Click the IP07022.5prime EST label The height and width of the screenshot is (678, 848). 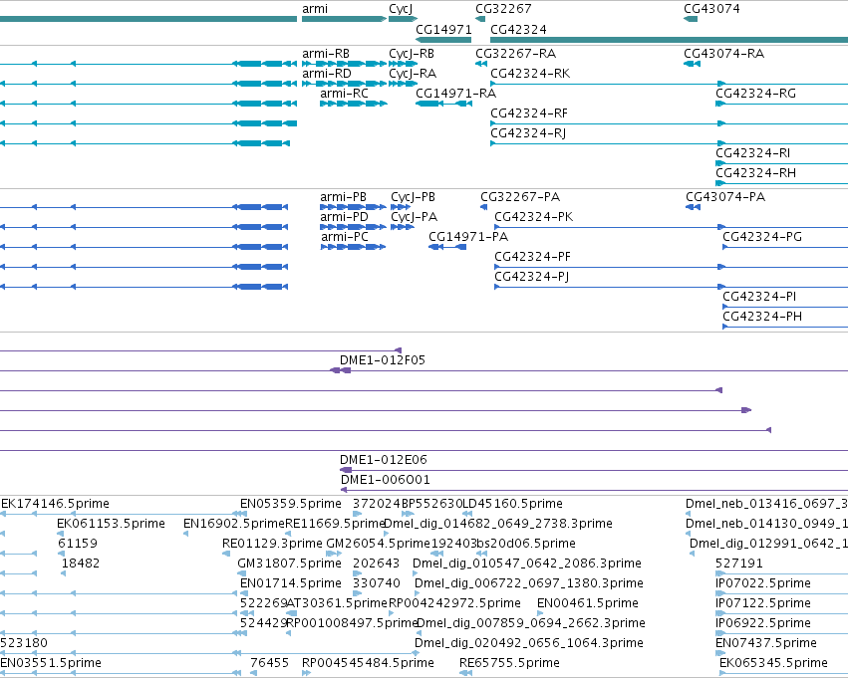tap(763, 583)
